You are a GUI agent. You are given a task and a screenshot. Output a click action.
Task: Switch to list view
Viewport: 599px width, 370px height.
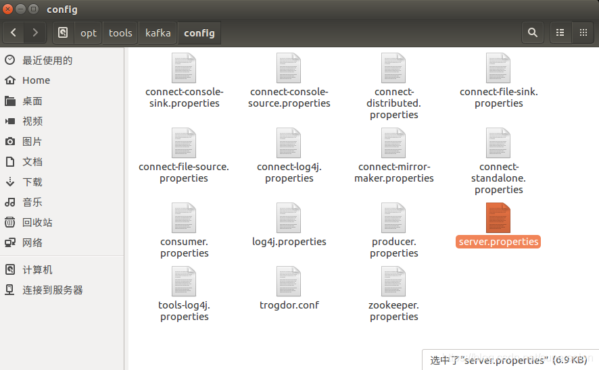pyautogui.click(x=560, y=33)
